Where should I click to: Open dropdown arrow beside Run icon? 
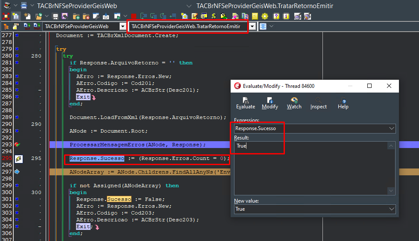click(x=125, y=16)
